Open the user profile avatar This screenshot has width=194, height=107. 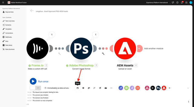coord(191,3)
